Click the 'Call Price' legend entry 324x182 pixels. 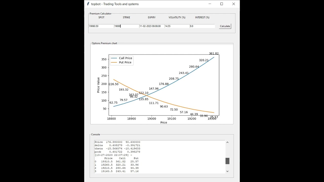click(x=121, y=58)
